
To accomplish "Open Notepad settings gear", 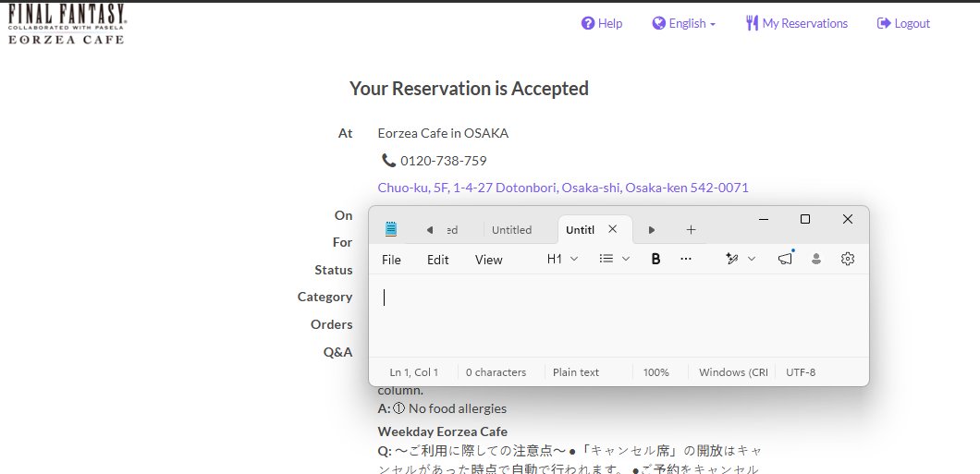I will [848, 259].
